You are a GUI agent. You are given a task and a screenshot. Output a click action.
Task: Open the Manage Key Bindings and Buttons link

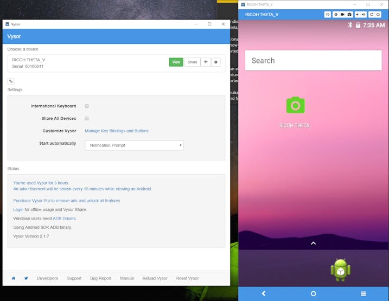(x=117, y=131)
